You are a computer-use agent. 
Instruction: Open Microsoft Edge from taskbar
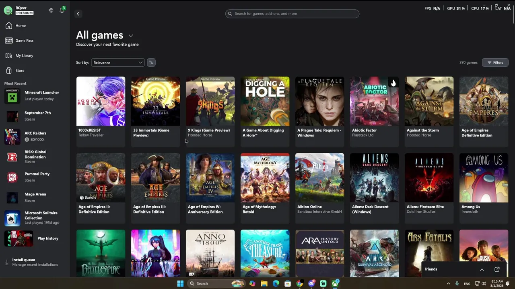point(276,283)
